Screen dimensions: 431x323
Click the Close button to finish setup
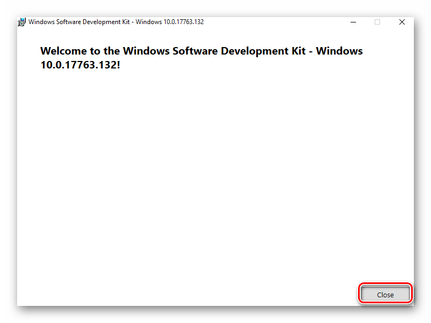(385, 295)
